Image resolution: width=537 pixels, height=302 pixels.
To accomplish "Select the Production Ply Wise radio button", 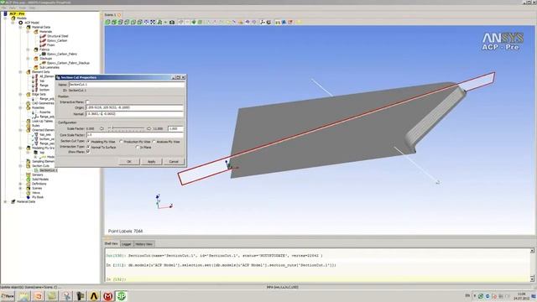I will [x=121, y=142].
